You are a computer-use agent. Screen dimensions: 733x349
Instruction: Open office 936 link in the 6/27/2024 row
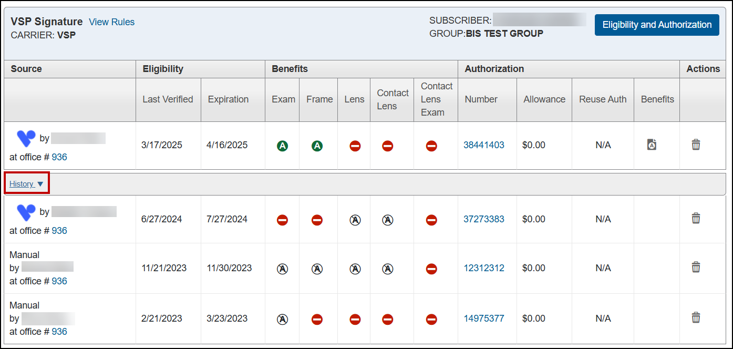coord(59,231)
